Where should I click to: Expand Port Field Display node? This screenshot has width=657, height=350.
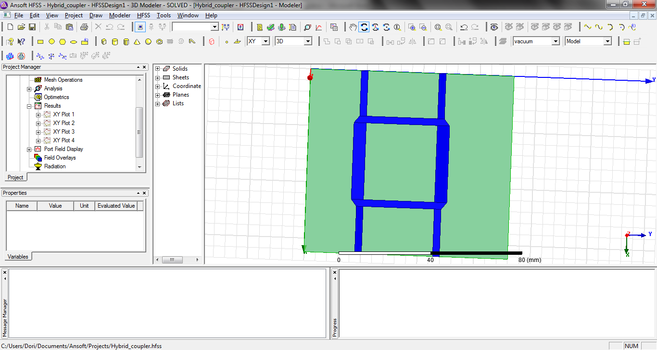[x=29, y=149]
